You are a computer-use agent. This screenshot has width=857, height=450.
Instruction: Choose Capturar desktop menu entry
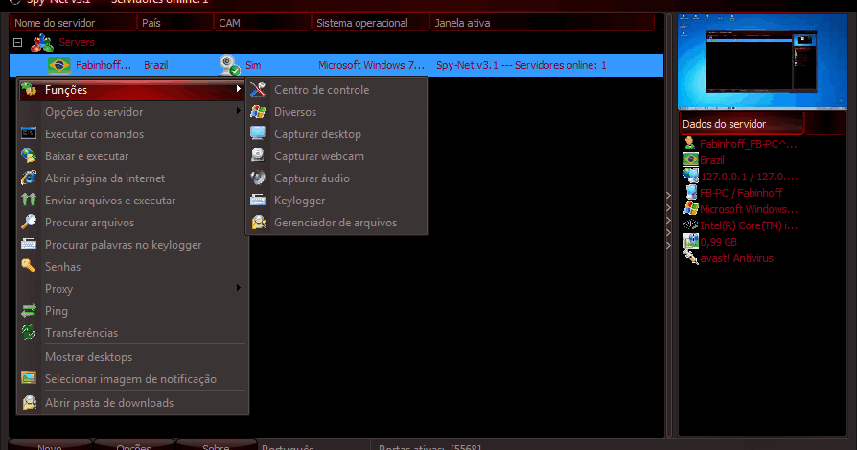click(336, 134)
